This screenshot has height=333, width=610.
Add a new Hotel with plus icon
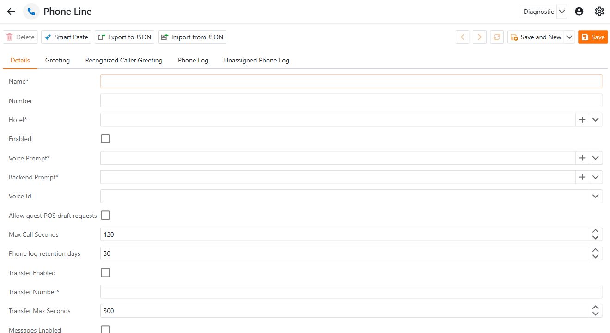coord(582,120)
